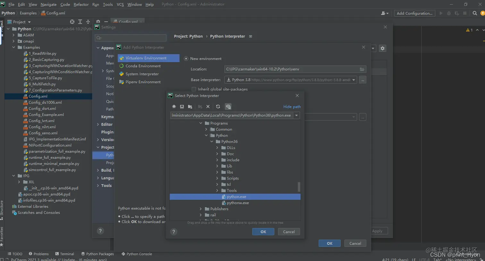Click the Project directory icon in file chooser
The image size is (485, 261).
[190, 107]
